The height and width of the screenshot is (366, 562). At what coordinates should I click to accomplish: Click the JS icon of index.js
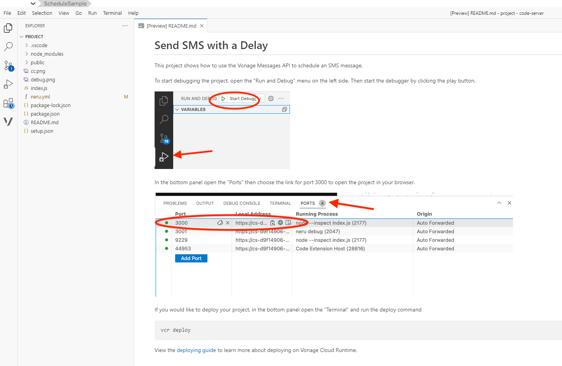click(26, 88)
